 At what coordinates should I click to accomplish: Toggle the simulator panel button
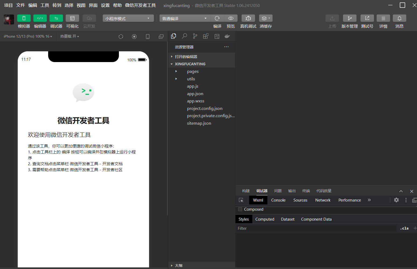[x=24, y=18]
